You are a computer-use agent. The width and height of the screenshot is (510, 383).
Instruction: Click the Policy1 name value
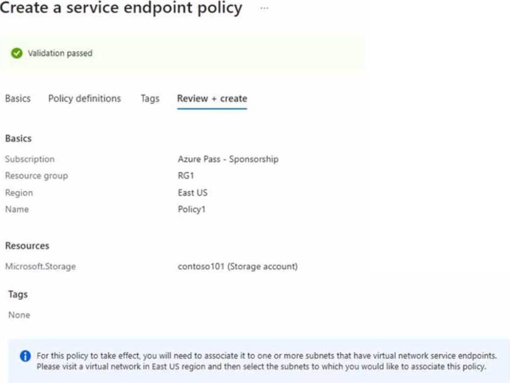tap(192, 209)
